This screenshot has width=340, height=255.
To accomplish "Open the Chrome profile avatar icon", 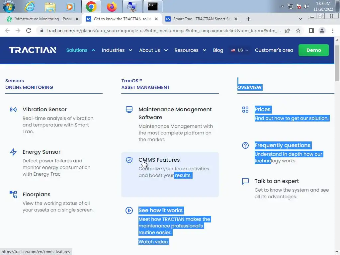I will [x=322, y=31].
